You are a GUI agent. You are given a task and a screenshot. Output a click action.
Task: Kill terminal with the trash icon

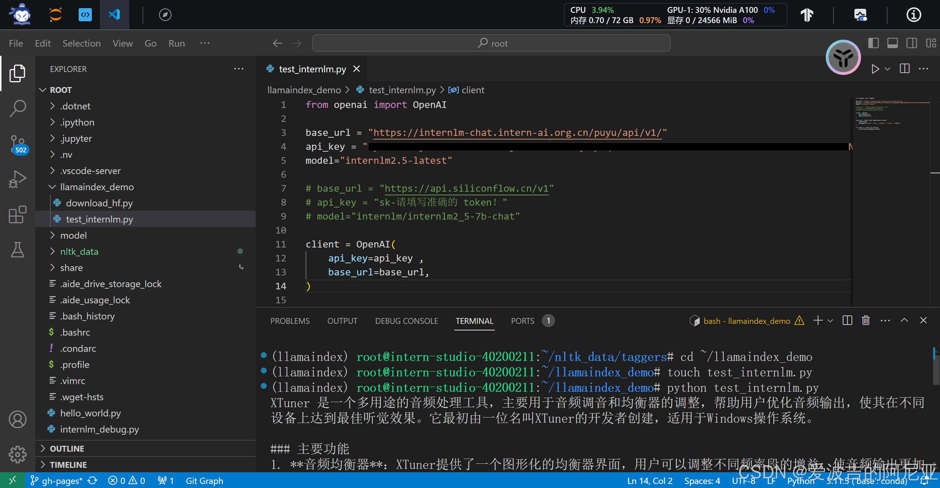coord(866,321)
